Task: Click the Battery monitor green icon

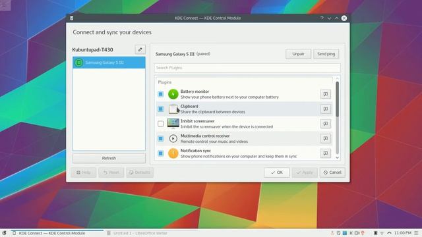Action: tap(173, 94)
